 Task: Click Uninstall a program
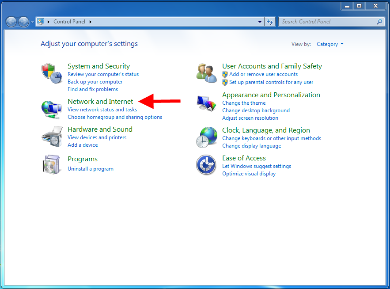pyautogui.click(x=91, y=169)
